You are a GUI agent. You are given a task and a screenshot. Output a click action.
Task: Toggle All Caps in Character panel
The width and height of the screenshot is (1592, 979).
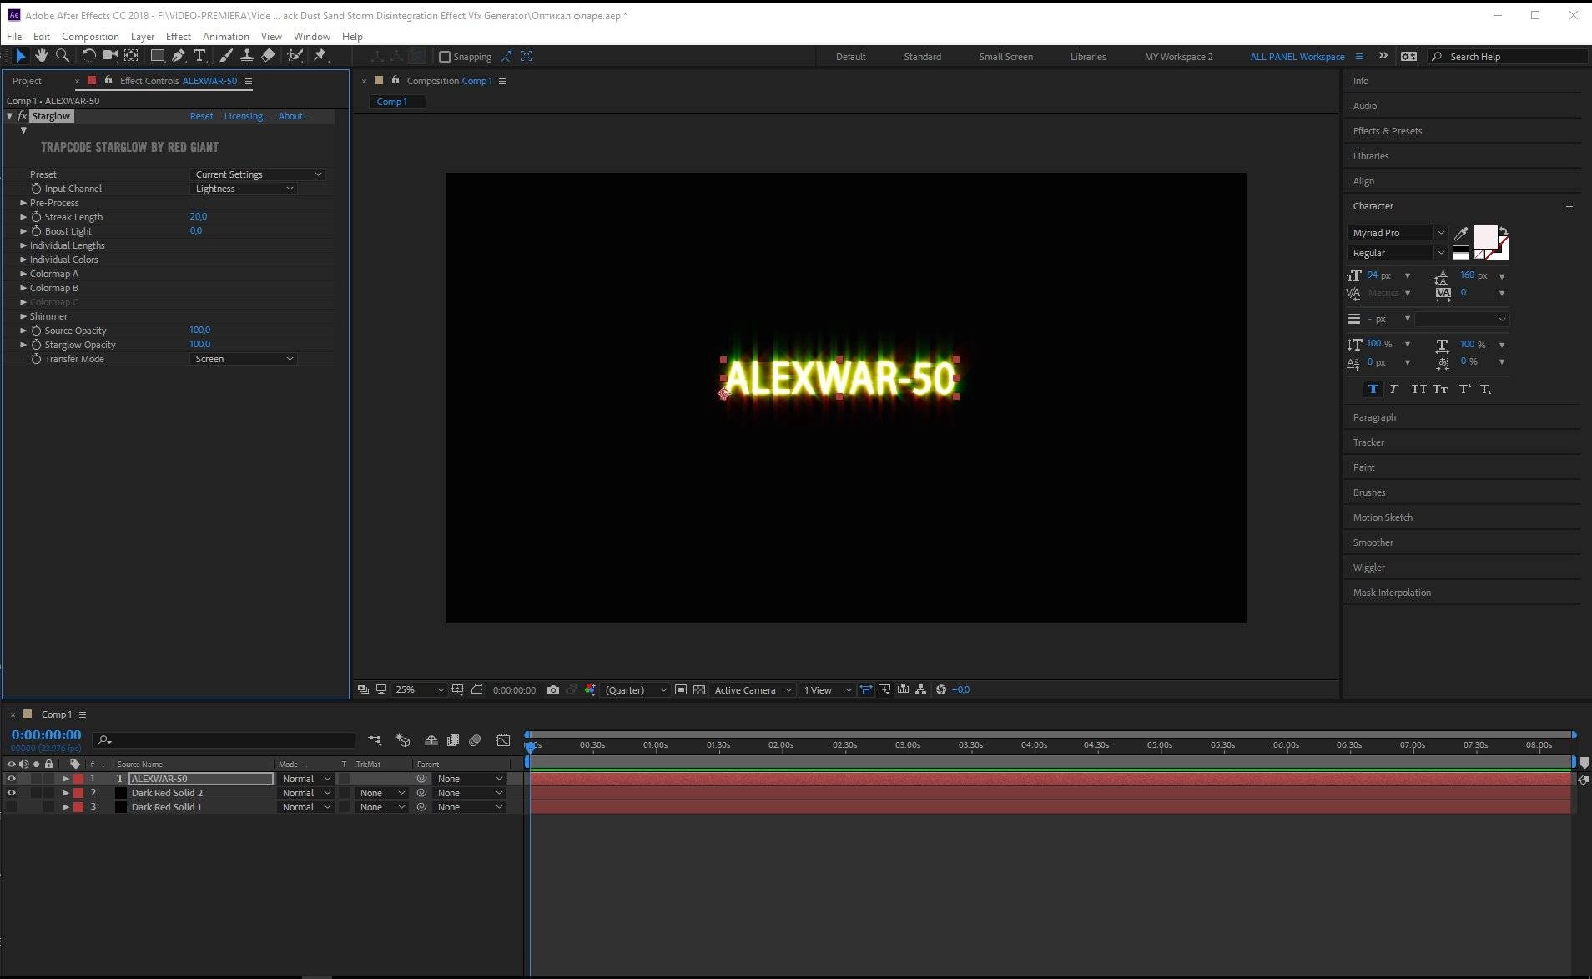[1418, 390]
